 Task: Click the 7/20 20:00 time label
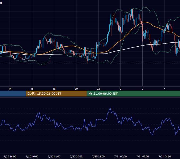[76, 156]
